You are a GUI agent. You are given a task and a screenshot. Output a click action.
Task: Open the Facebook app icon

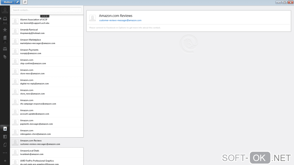5,137
